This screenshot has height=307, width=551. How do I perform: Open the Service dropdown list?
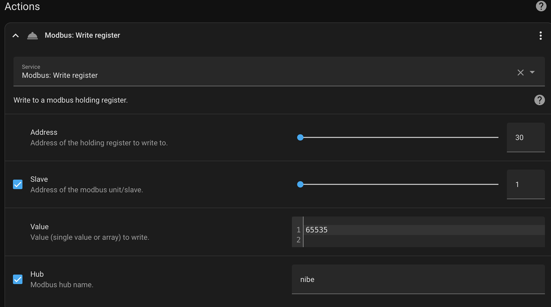532,73
